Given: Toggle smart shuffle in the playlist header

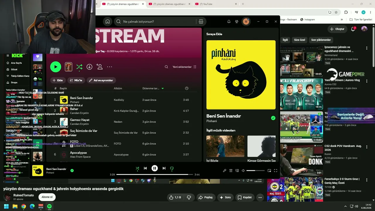Looking at the screenshot, I should [x=79, y=67].
